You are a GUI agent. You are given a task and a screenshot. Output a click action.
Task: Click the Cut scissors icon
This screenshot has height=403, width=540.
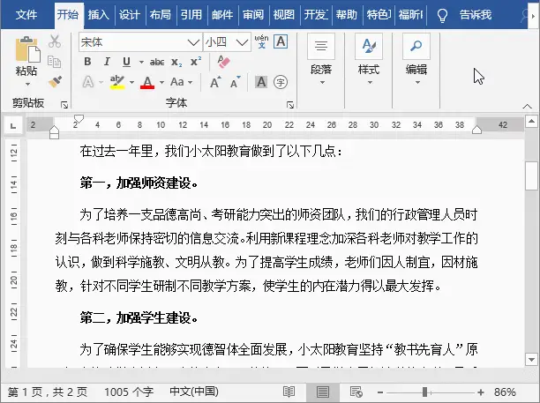[x=55, y=41]
